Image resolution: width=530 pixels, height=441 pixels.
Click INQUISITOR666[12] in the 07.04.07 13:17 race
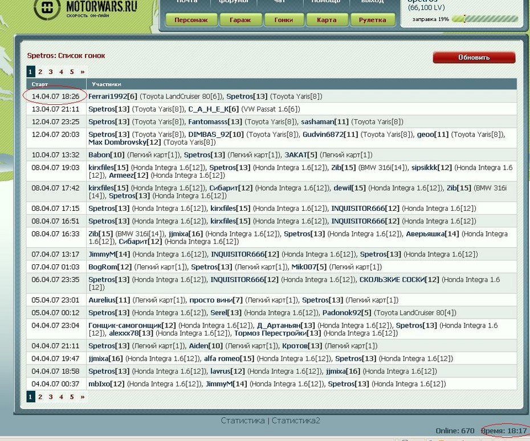(x=245, y=254)
